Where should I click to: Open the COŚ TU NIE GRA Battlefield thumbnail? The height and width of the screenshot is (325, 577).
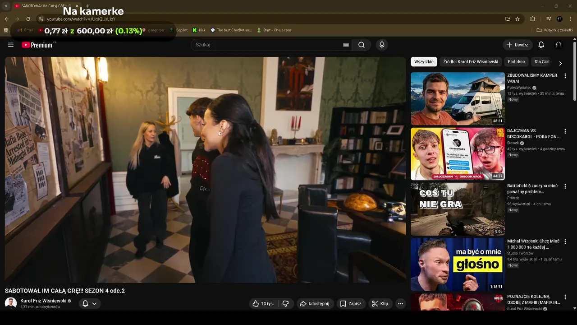click(x=458, y=209)
